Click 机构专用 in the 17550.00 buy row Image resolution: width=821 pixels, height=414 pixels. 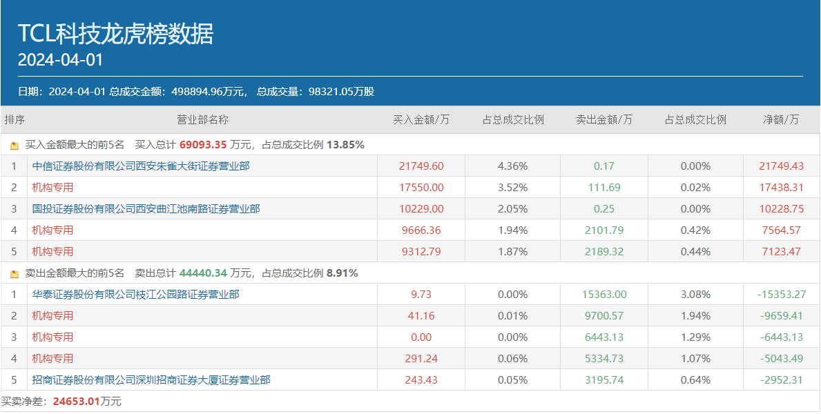[x=52, y=188]
